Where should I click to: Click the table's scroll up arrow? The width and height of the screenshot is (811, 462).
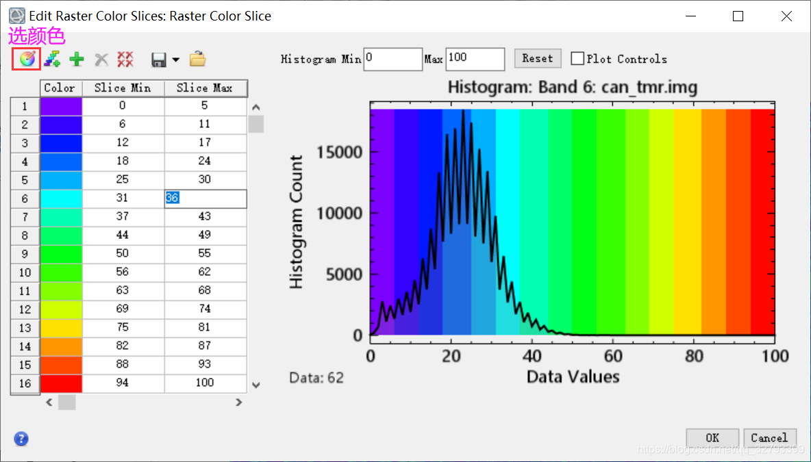point(255,107)
